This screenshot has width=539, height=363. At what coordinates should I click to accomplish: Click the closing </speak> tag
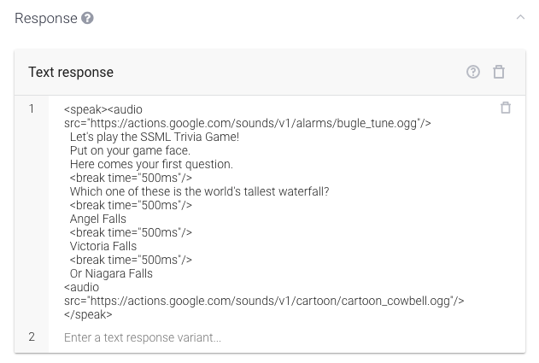point(88,314)
